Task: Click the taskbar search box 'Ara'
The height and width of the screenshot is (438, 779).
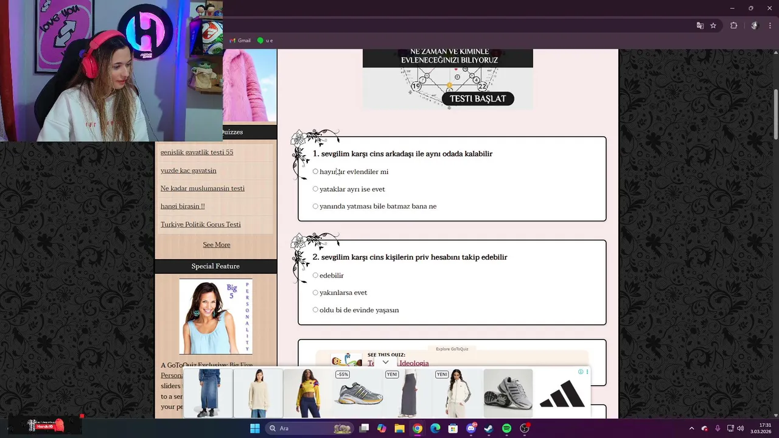Action: [310, 428]
